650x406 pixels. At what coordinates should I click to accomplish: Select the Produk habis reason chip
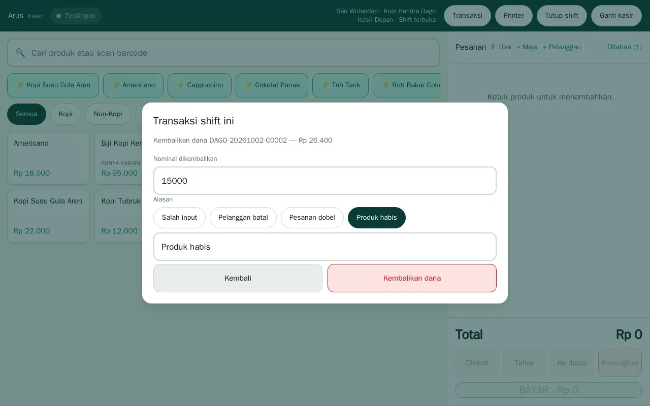click(x=377, y=218)
